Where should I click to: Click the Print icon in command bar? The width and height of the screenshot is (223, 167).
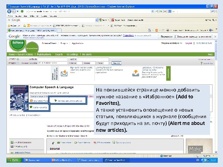(168, 30)
